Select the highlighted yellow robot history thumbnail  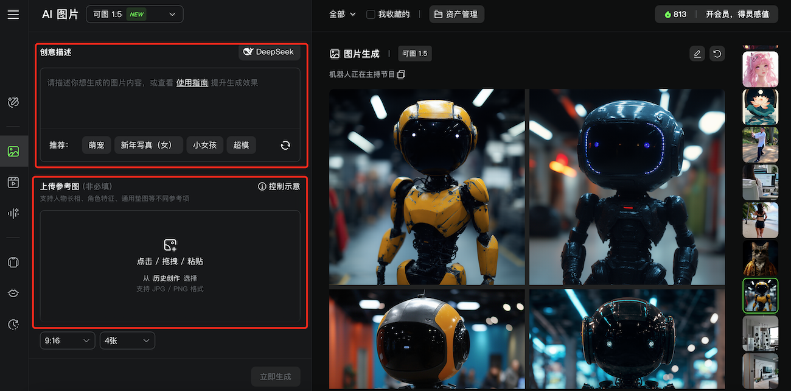(x=761, y=295)
